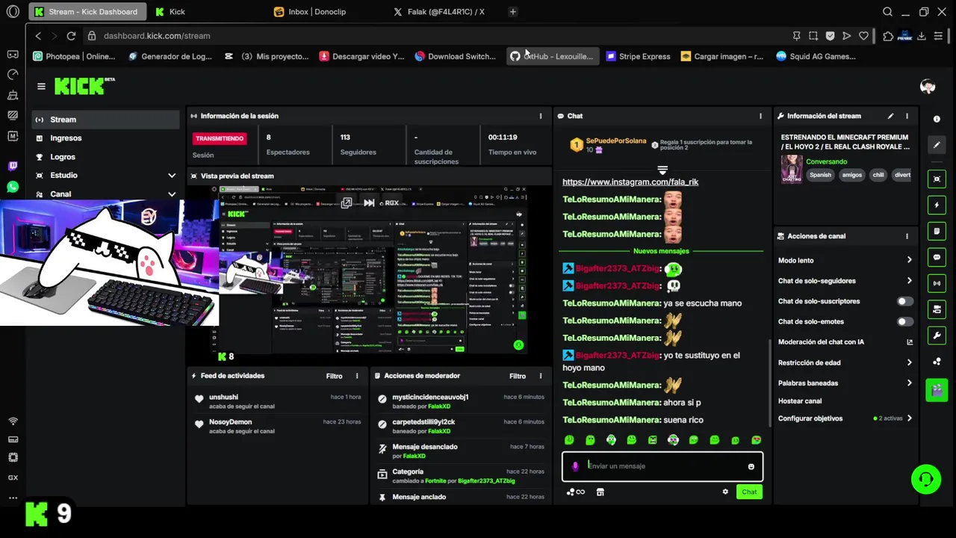Open the Photopea bookmark
The image size is (956, 538).
click(74, 56)
